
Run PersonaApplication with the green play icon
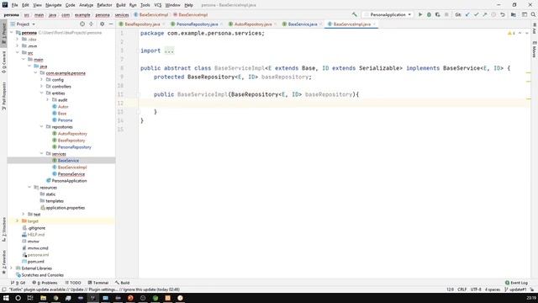click(x=420, y=15)
